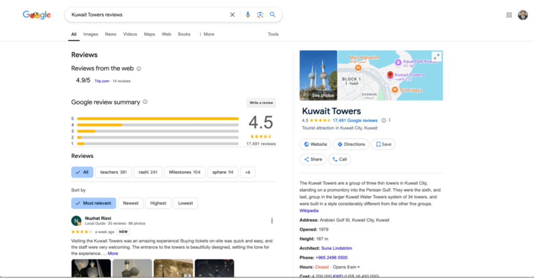Submit search with the magnifying glass icon
The image size is (534, 279).
(x=272, y=15)
